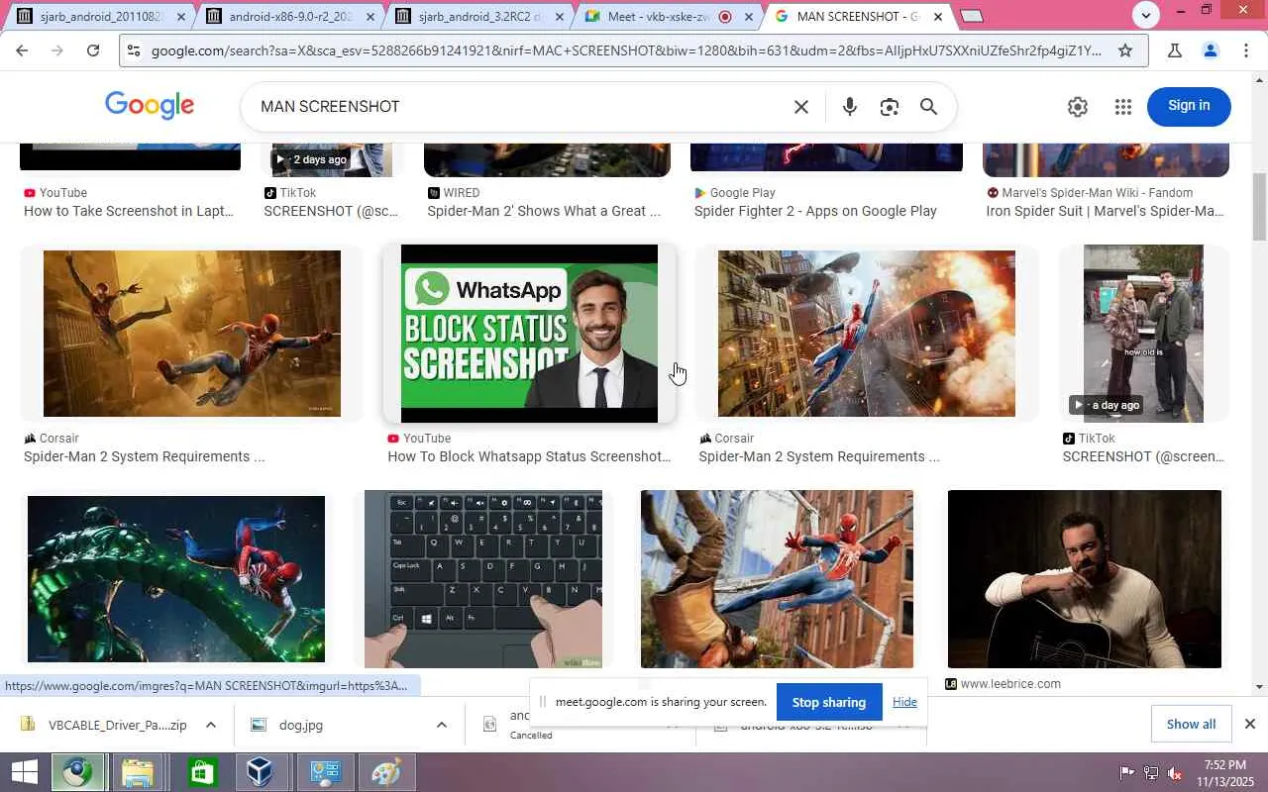Viewport: 1268px width, 792px height.
Task: Select the MAN SCREENSHOT tab
Action: [858, 17]
